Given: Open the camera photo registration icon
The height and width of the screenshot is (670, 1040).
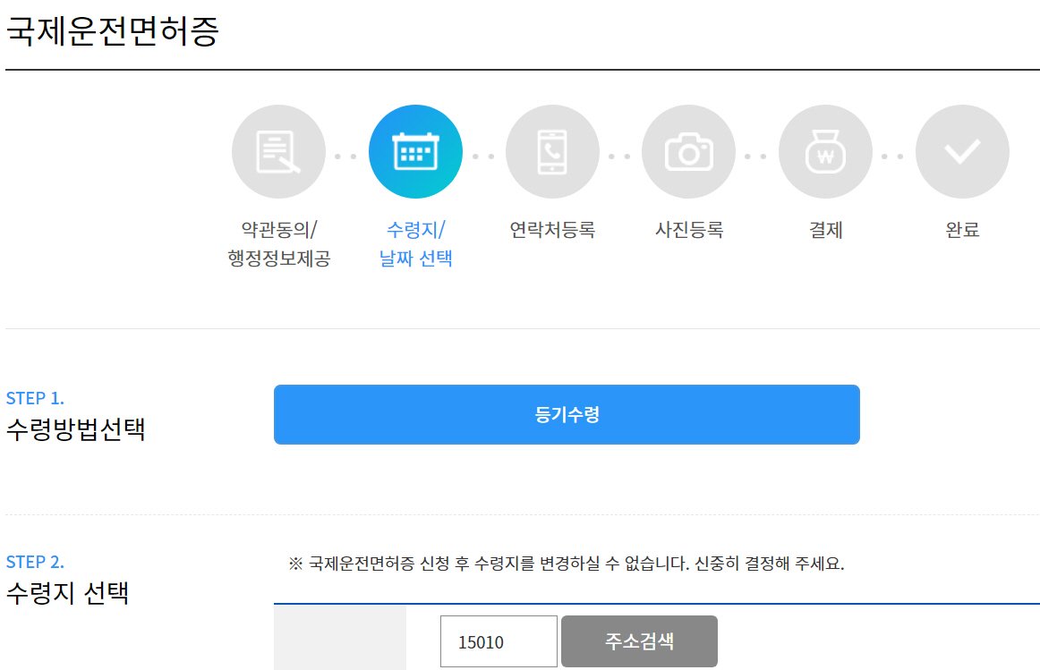Looking at the screenshot, I should pyautogui.click(x=688, y=152).
